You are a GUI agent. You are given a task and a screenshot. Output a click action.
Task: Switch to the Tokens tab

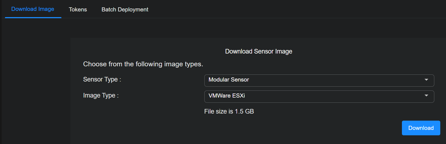click(78, 10)
